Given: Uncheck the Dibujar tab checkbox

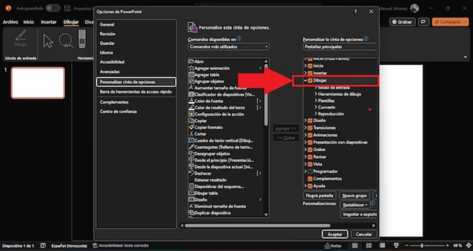Looking at the screenshot, I should coord(310,81).
